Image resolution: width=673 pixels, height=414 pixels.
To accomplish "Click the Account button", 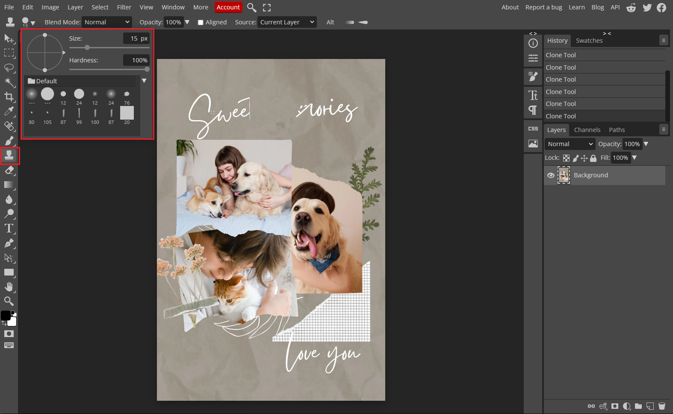I will 228,7.
